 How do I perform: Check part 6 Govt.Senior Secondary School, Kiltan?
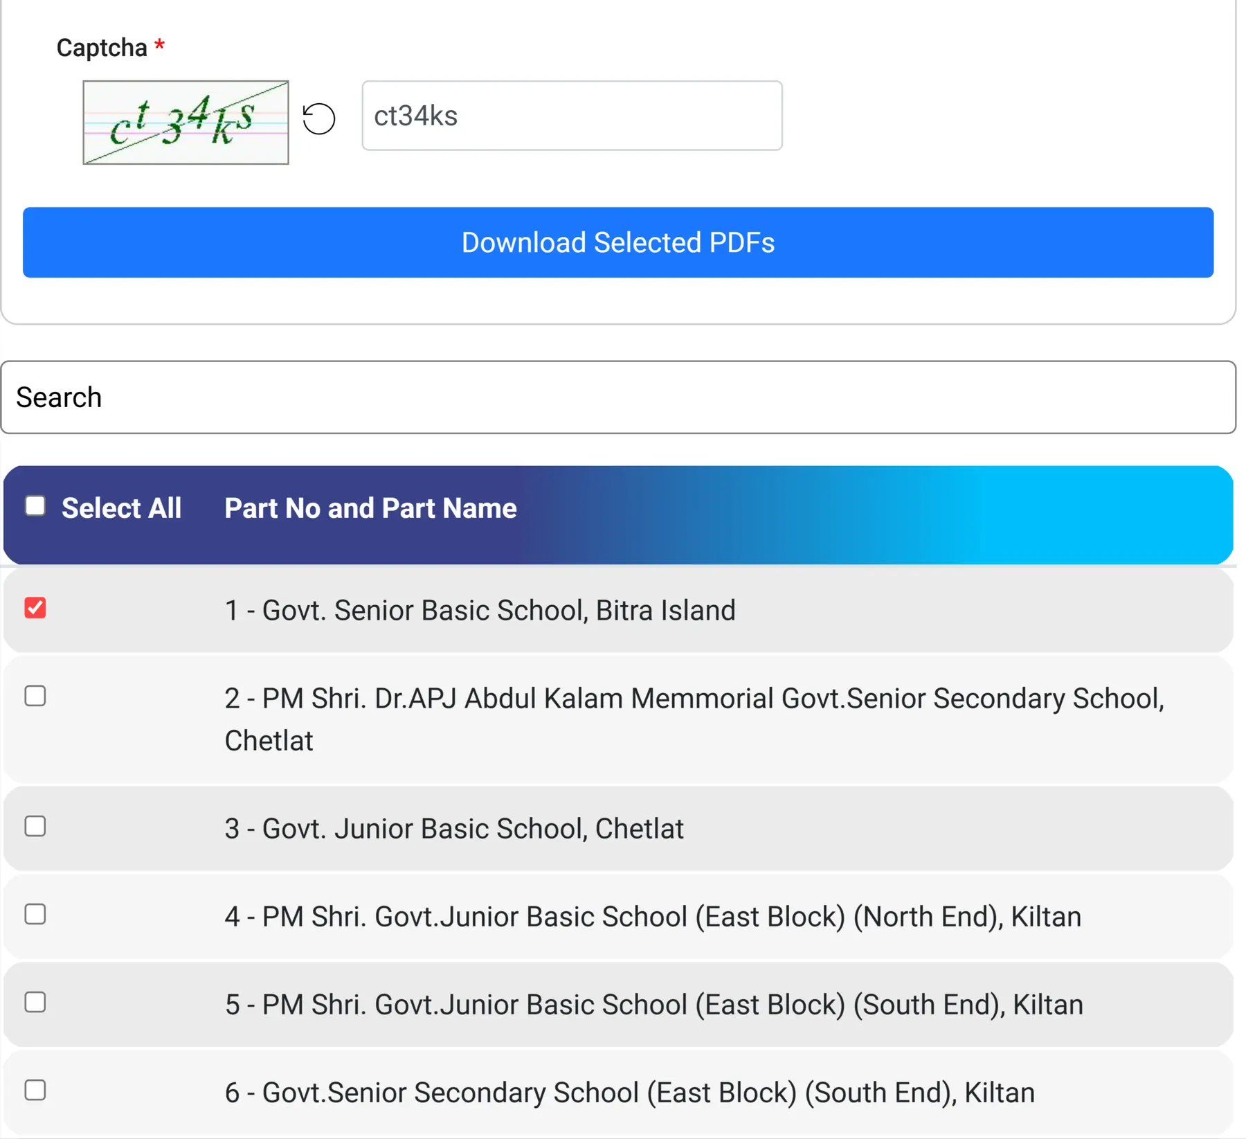35,1090
